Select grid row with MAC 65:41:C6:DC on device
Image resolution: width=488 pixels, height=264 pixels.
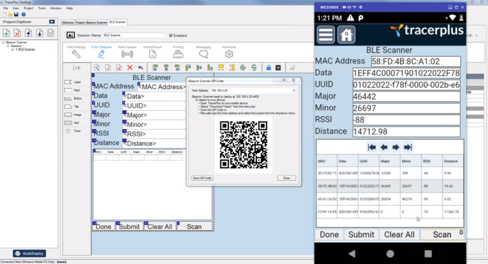(x=390, y=199)
